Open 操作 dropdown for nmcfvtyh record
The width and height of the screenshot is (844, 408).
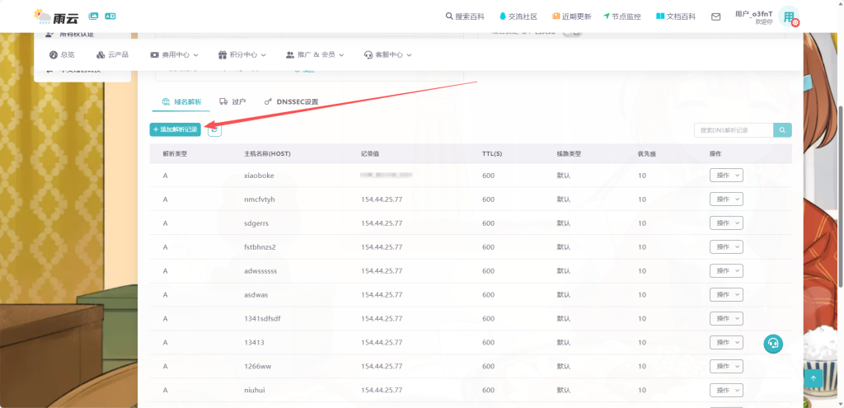coord(726,199)
